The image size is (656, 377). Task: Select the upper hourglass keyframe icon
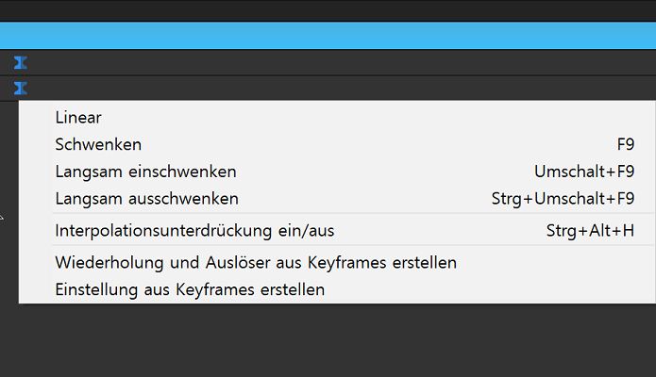(21, 63)
